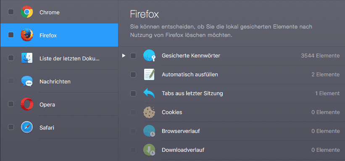Tick the Chrome checkbox
The height and width of the screenshot is (161, 345).
(11, 12)
